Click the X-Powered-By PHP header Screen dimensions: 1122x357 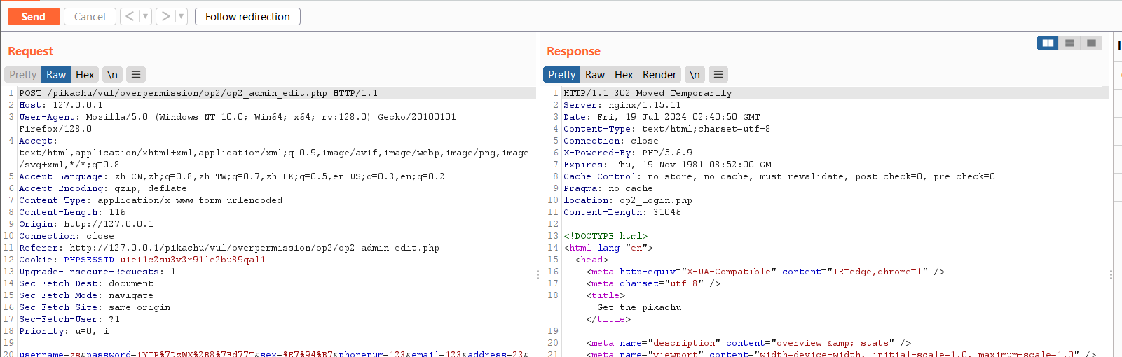point(628,153)
